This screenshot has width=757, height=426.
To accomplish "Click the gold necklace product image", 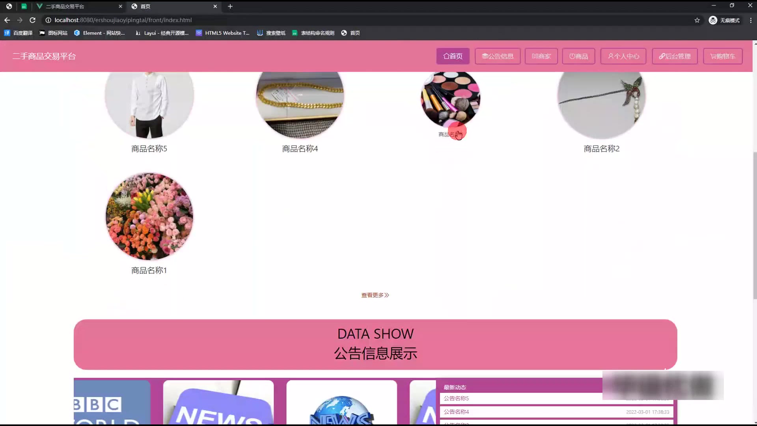I will [x=300, y=105].
